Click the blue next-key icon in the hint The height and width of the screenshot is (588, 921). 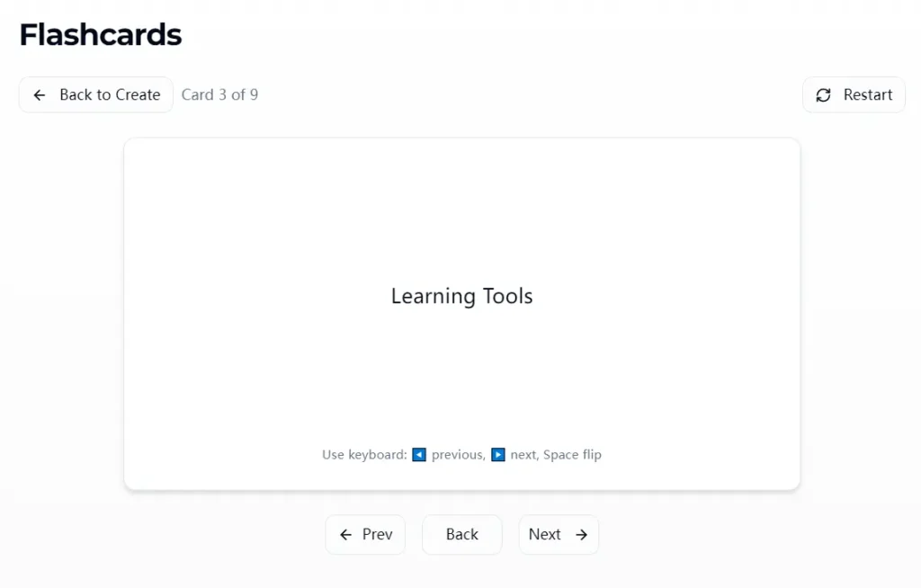coord(498,455)
